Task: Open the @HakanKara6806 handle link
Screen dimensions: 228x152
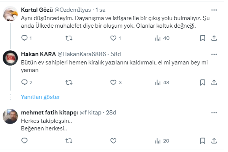Action: click(x=85, y=53)
